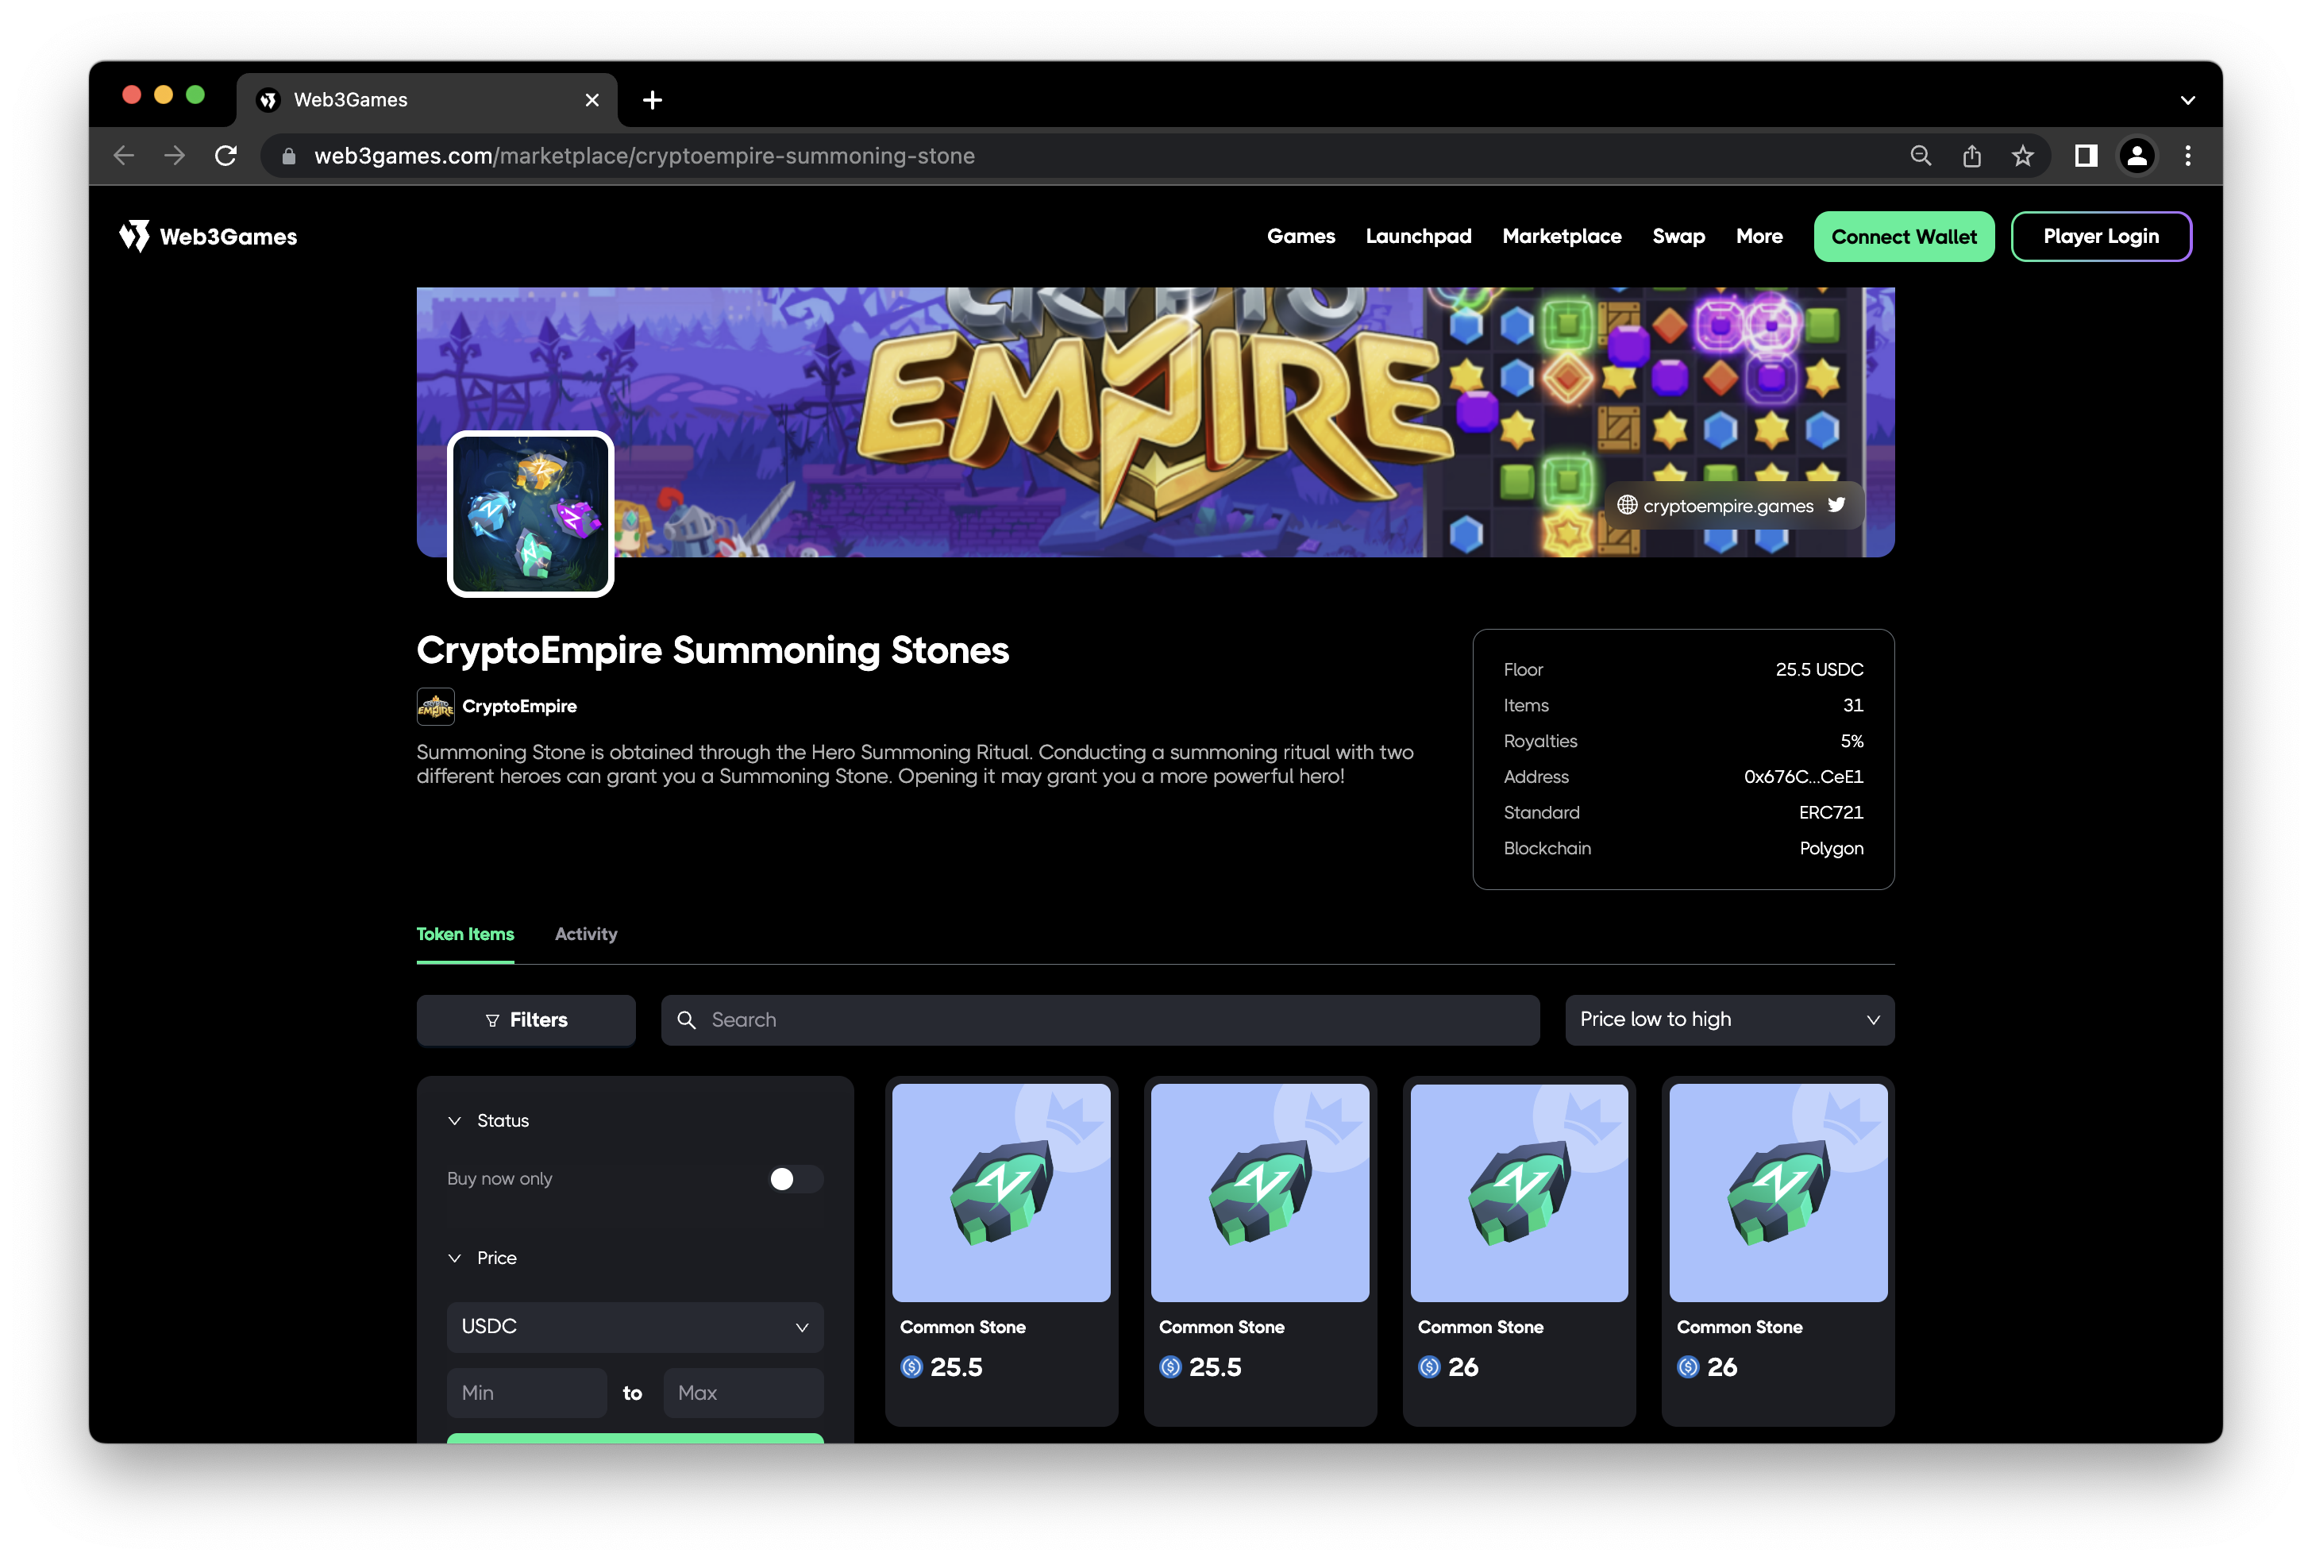Viewport: 2312px width, 1561px height.
Task: Open the Launchpad menu item
Action: 1418,236
